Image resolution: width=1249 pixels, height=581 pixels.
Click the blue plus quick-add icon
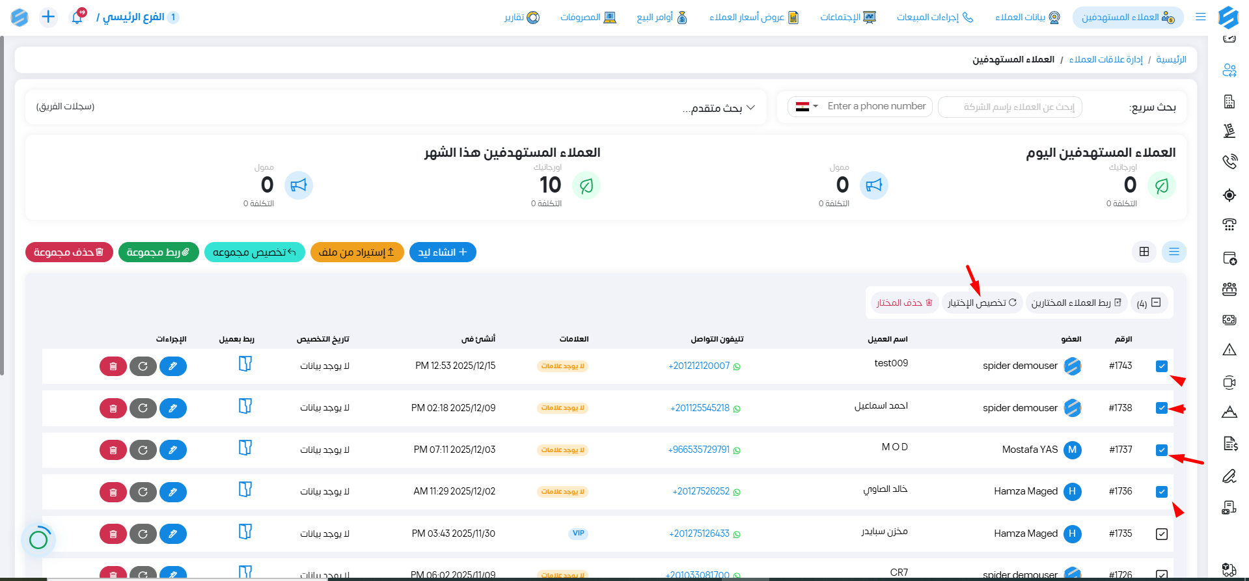pyautogui.click(x=48, y=17)
